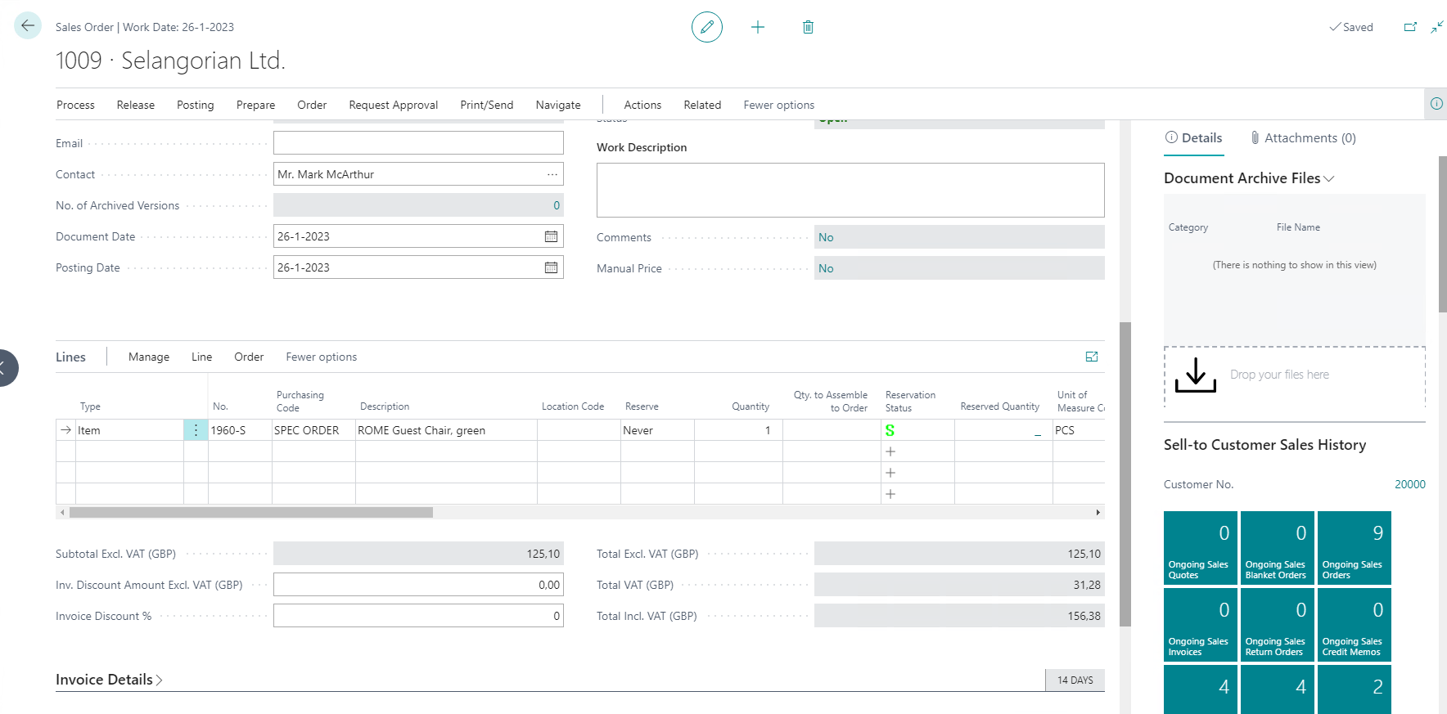Click the pencil edit icon
The width and height of the screenshot is (1447, 714).
[706, 27]
